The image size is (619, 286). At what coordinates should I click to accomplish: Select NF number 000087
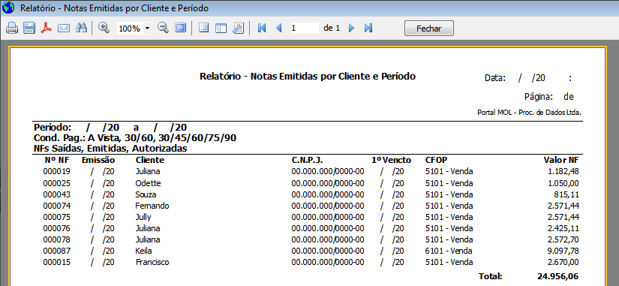coord(56,251)
